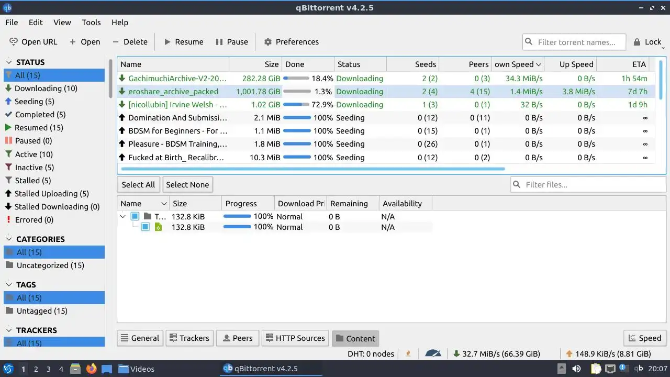
Task: Switch to the Trackers tab
Action: click(x=189, y=338)
